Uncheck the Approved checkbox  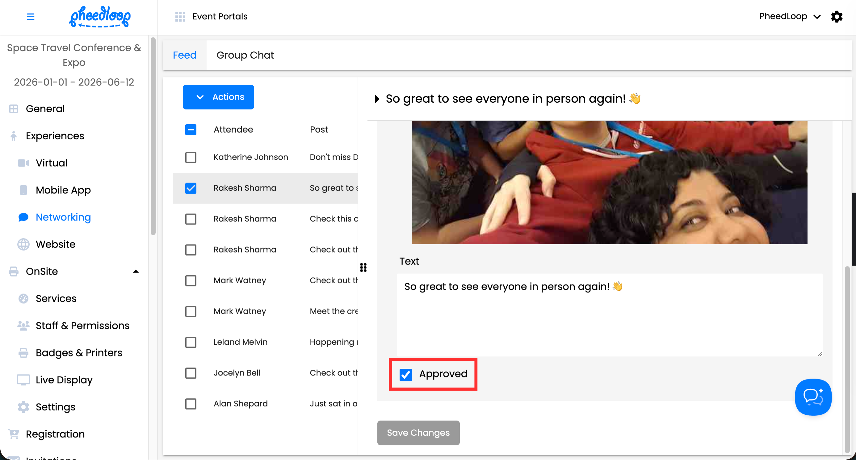click(x=405, y=374)
